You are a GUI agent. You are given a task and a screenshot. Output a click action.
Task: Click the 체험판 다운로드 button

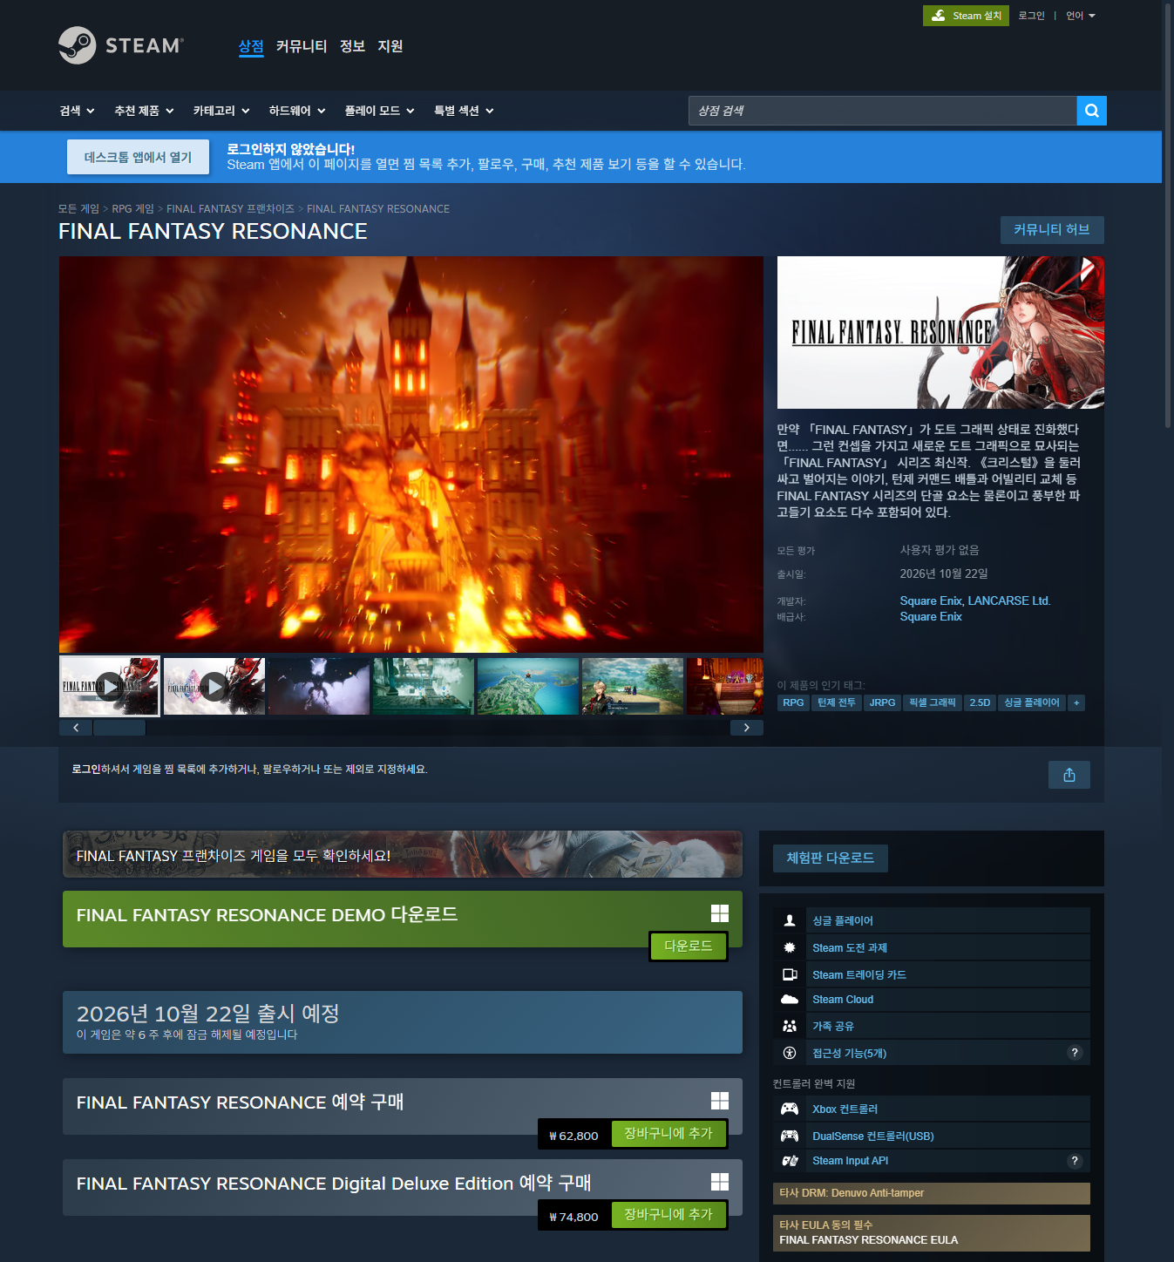(831, 858)
